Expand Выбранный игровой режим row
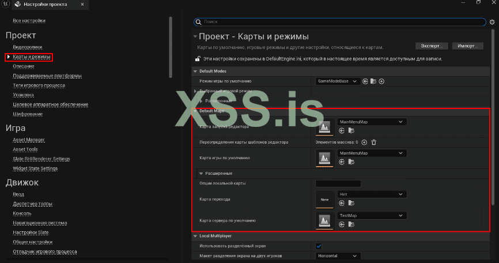499x263 pixels. 195,91
